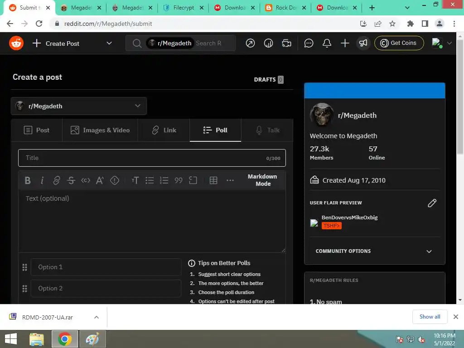Expand the downloaded RDMD-2007-UA.rar options
Viewport: 464px width, 348px height.
click(96, 317)
